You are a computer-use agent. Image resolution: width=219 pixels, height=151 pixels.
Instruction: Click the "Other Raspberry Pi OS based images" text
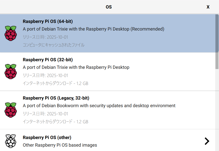60,145
